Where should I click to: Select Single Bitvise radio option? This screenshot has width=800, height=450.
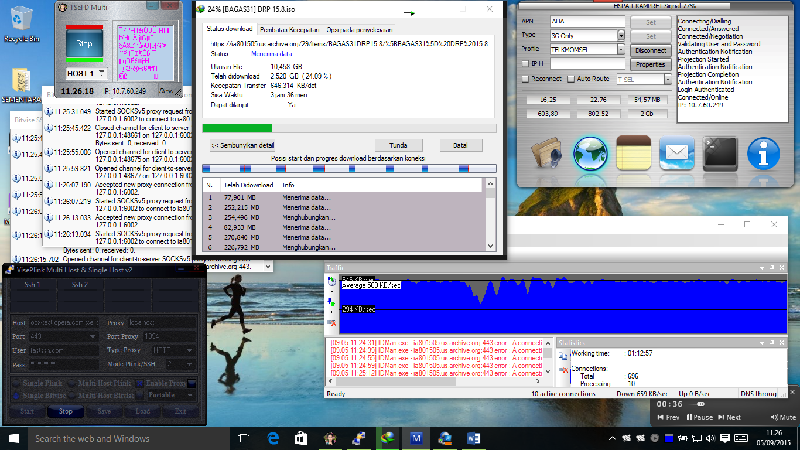pyautogui.click(x=16, y=396)
